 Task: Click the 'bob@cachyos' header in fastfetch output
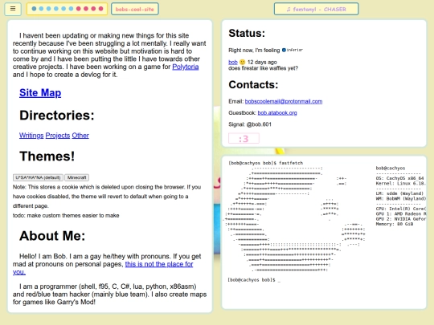click(391, 168)
